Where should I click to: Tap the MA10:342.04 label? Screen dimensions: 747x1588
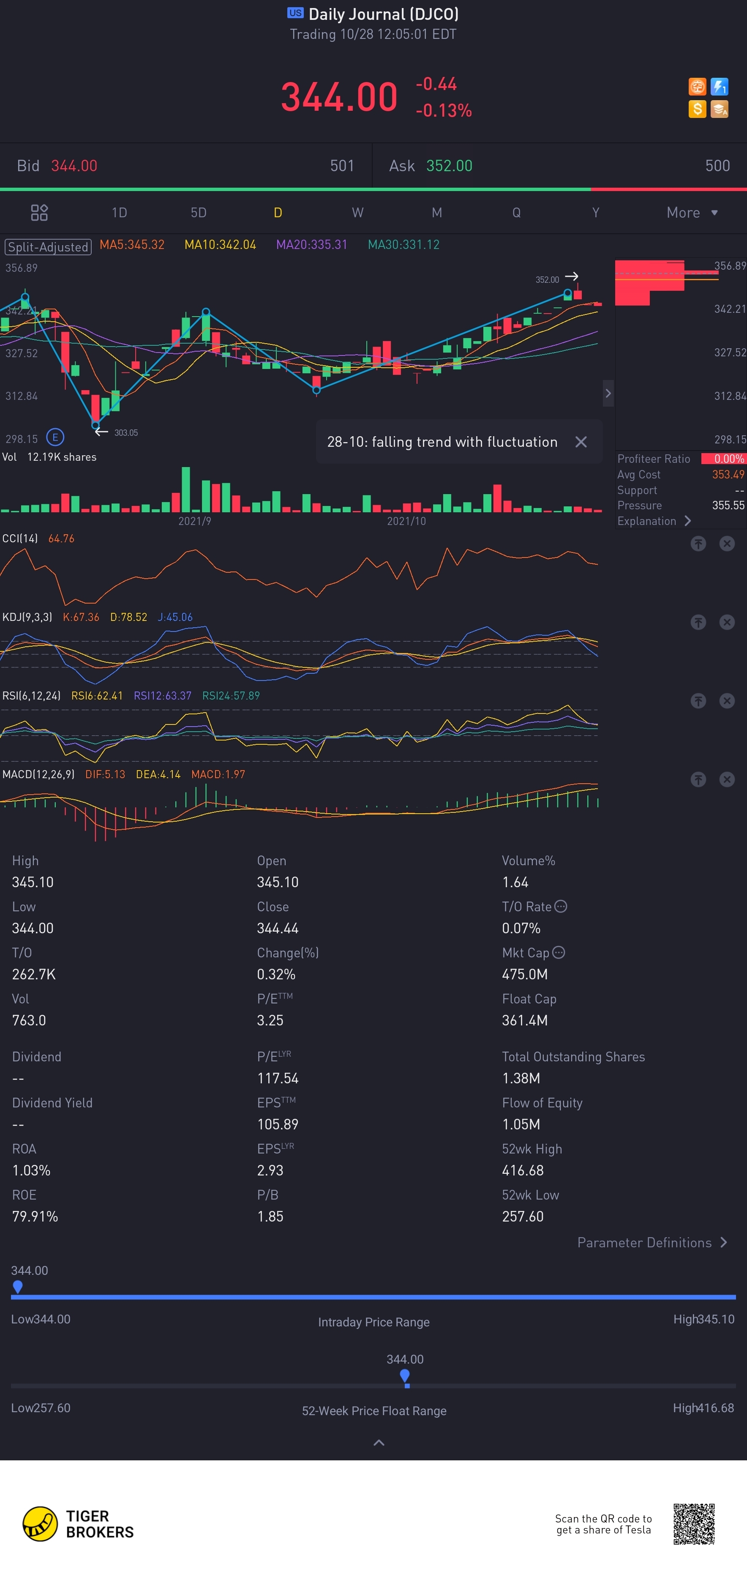[220, 245]
